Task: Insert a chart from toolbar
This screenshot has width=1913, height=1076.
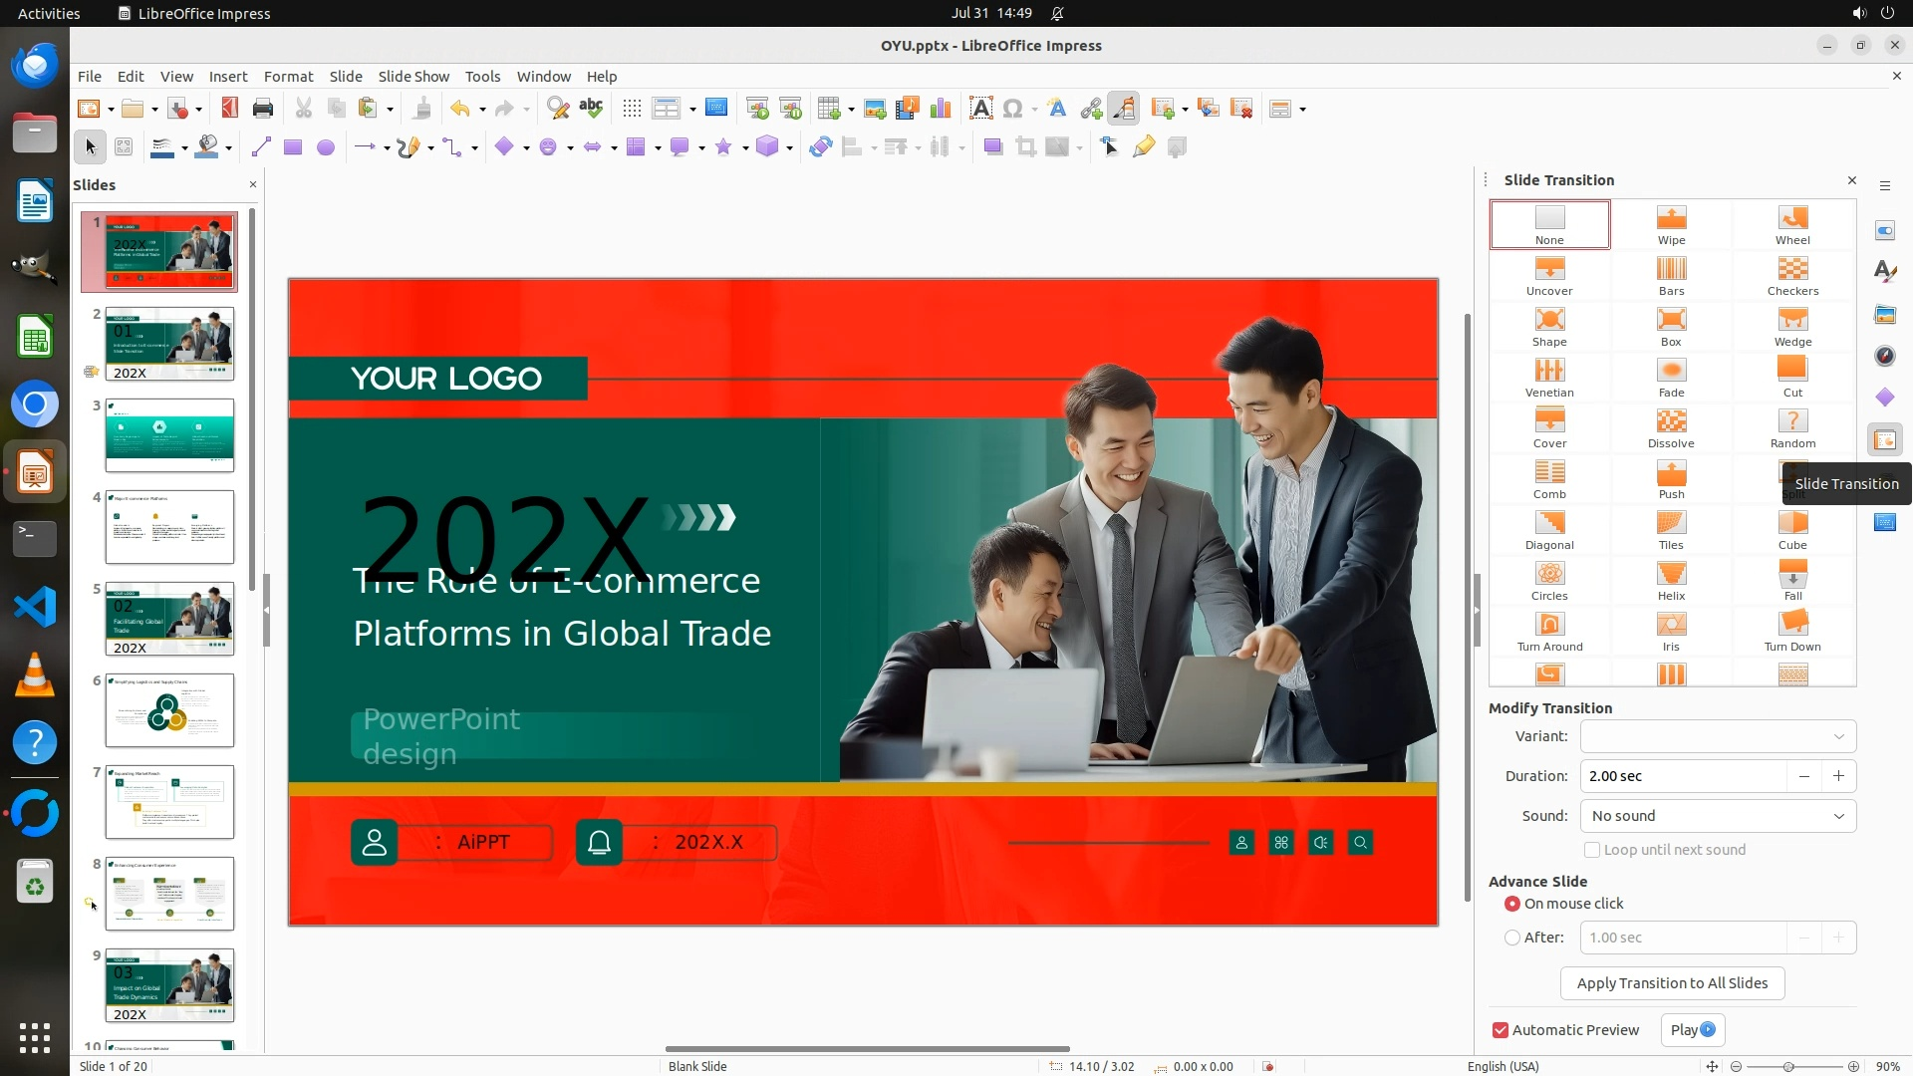Action: 940,109
